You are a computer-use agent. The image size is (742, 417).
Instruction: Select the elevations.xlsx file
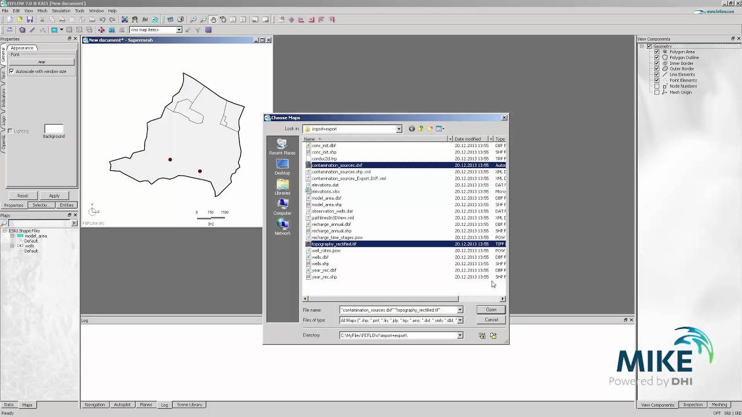(x=326, y=192)
